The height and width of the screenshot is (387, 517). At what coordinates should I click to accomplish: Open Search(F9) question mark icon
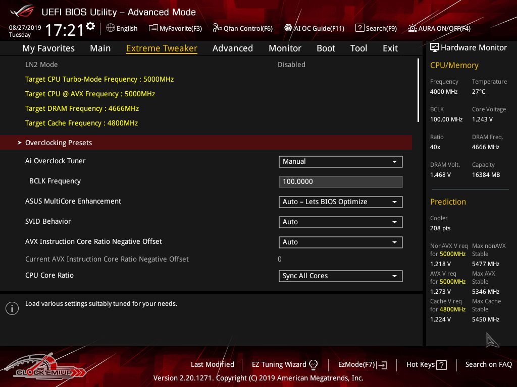(359, 28)
